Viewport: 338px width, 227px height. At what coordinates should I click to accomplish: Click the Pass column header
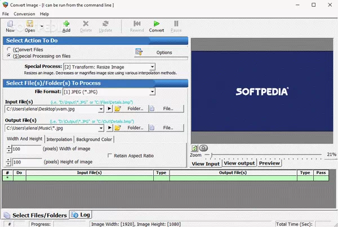321,172
